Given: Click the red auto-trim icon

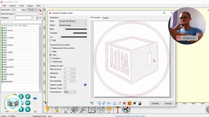Looking at the screenshot, I should 124,103.
